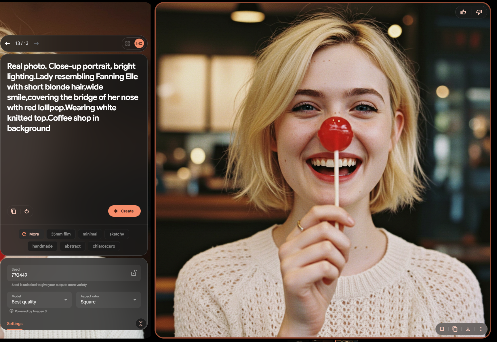497x342 pixels.
Task: Toggle the seed lock icon
Action: point(134,273)
